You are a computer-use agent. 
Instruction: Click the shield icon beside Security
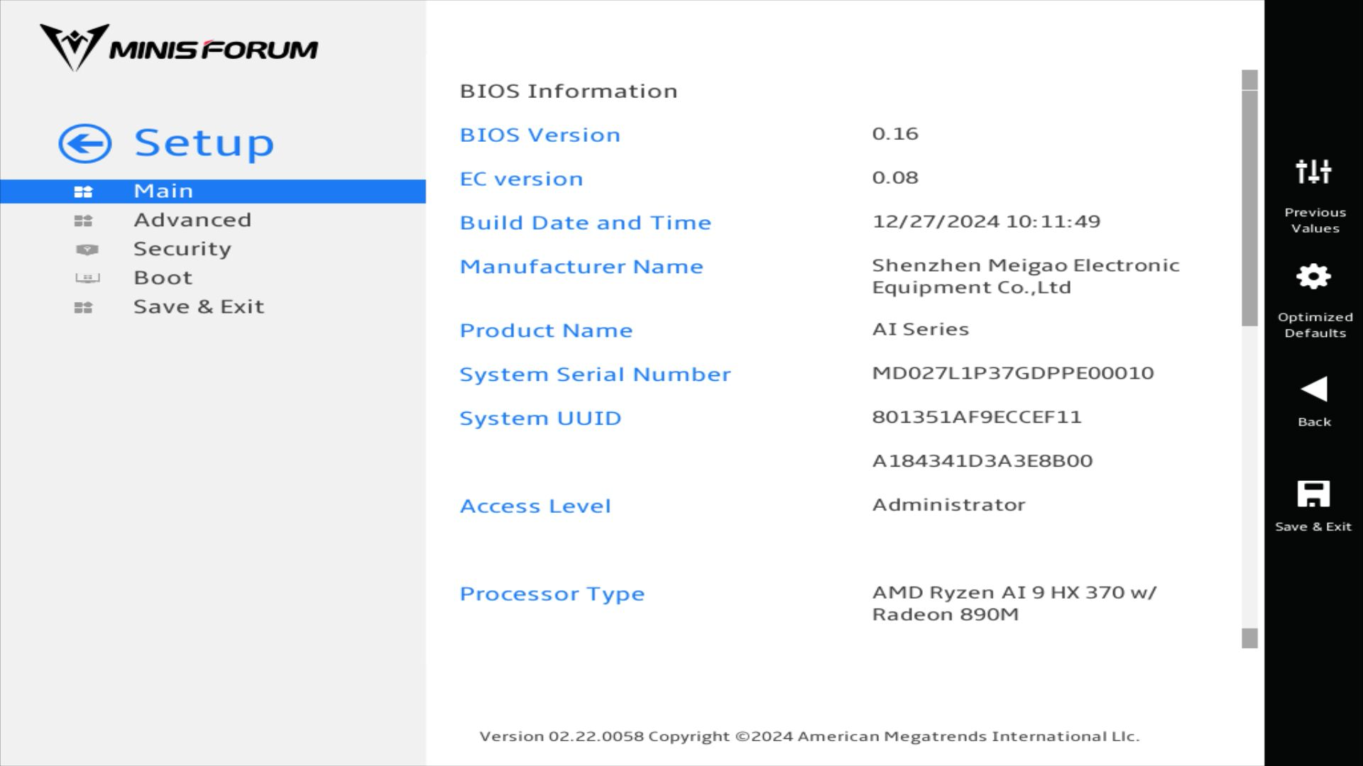pos(87,250)
